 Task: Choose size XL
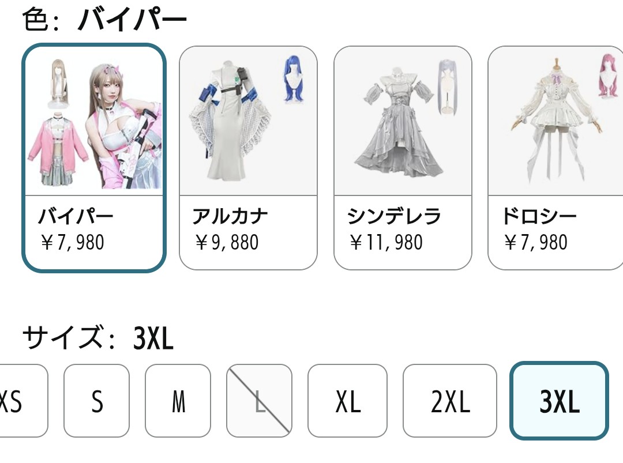click(x=348, y=401)
